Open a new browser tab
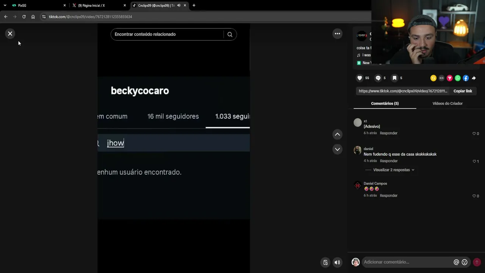This screenshot has height=273, width=485. [194, 5]
